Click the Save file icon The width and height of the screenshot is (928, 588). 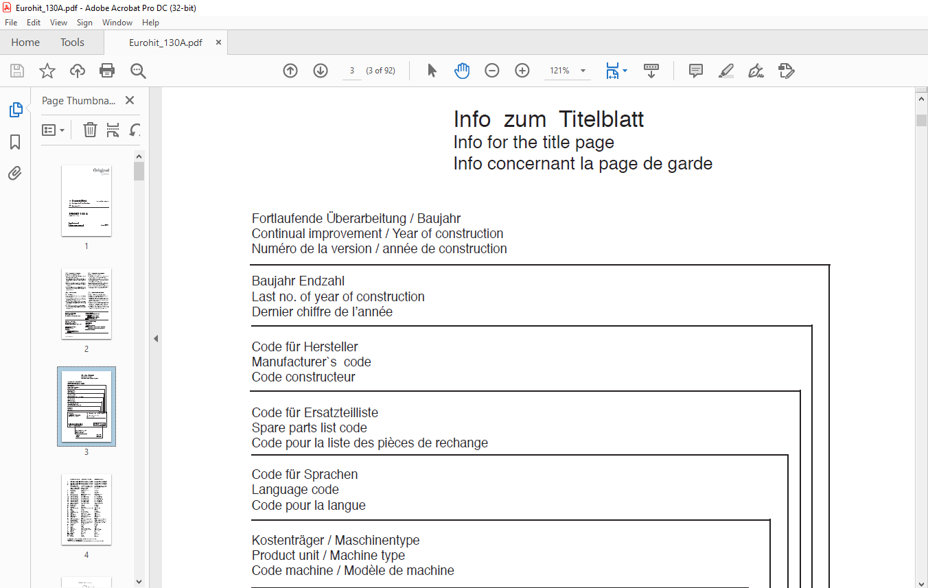click(17, 71)
